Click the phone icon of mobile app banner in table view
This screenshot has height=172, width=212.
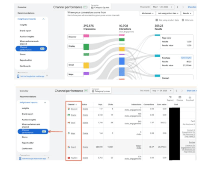click(20, 158)
